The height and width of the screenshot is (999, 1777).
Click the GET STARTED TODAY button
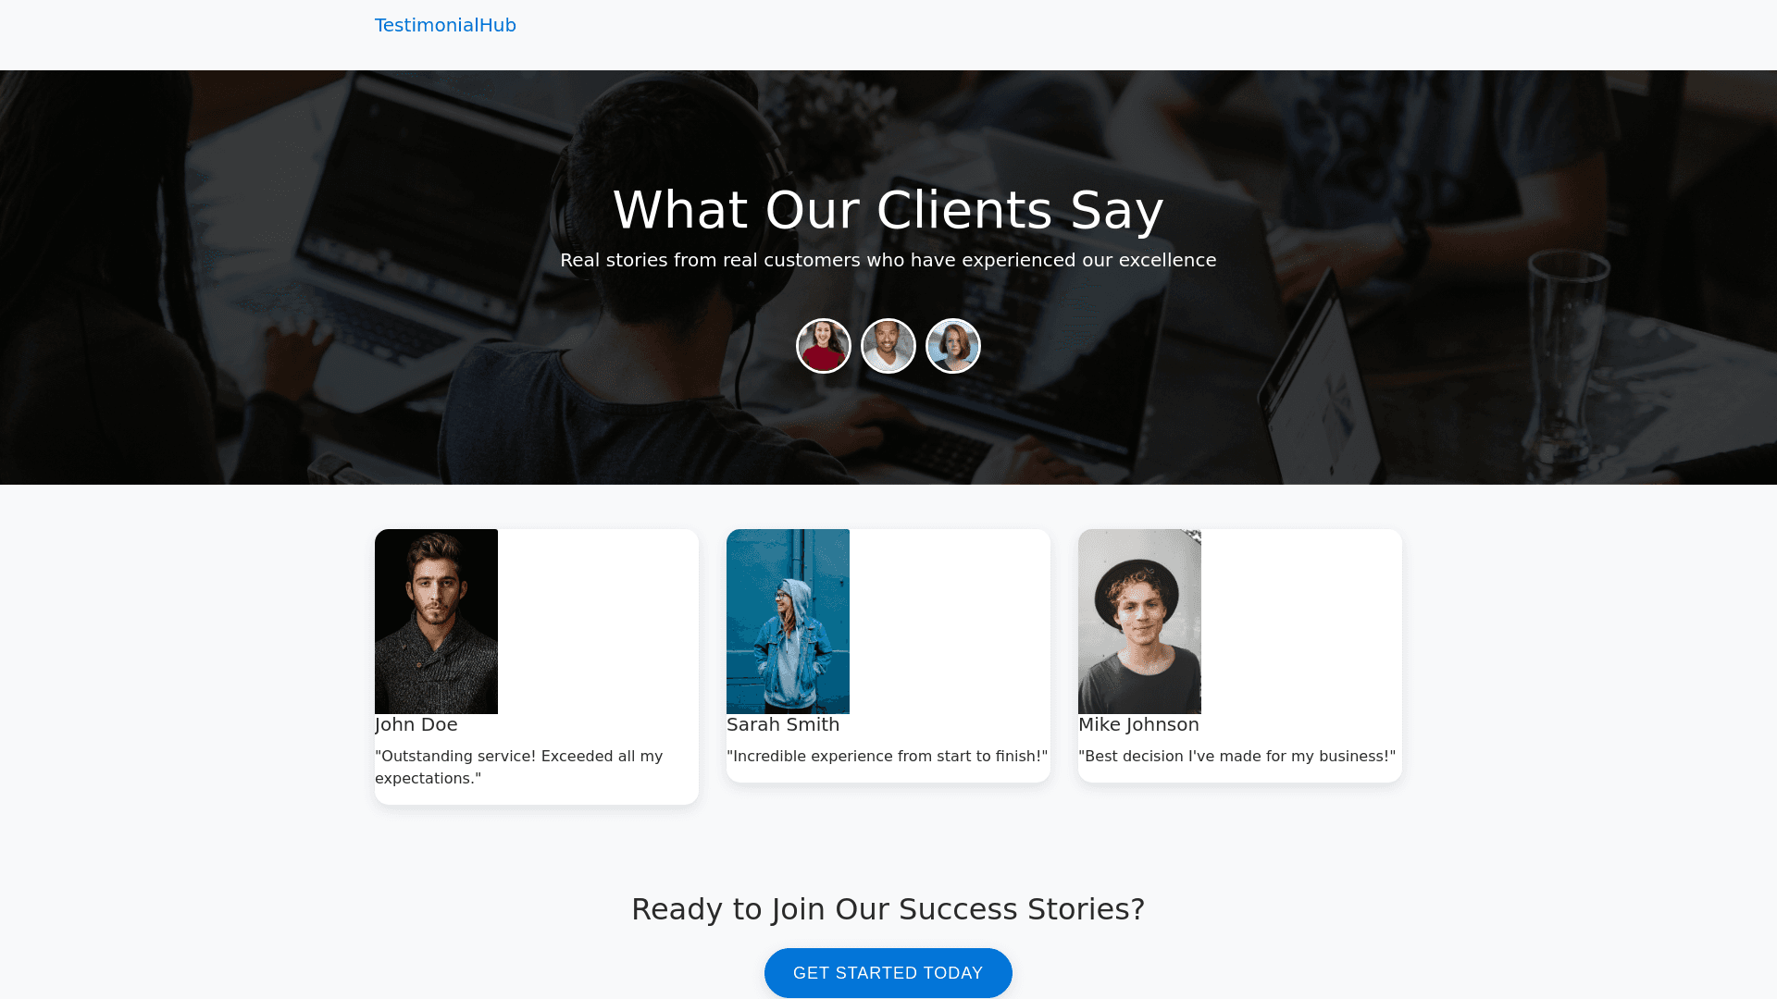[888, 973]
